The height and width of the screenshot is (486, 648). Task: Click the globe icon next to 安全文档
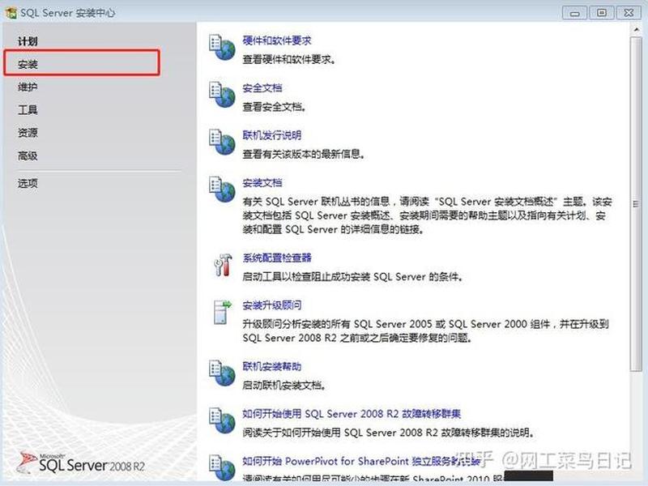point(222,95)
